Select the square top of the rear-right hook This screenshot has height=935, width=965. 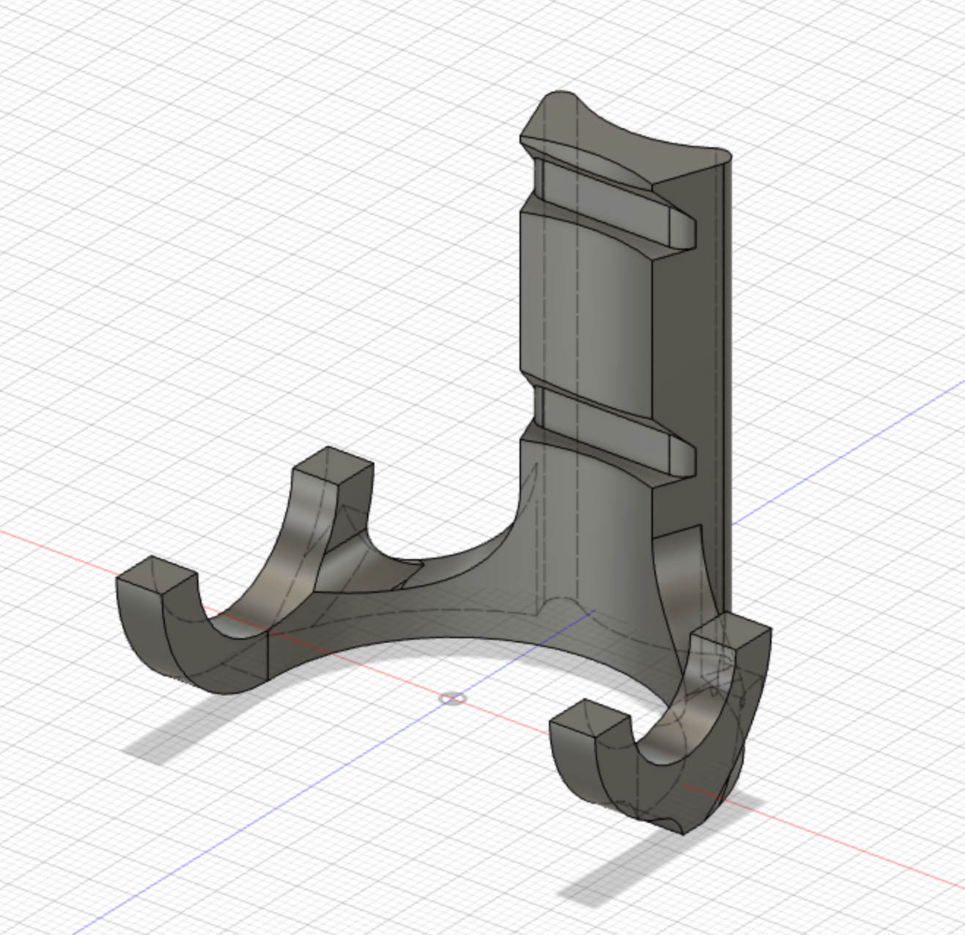coord(731,630)
